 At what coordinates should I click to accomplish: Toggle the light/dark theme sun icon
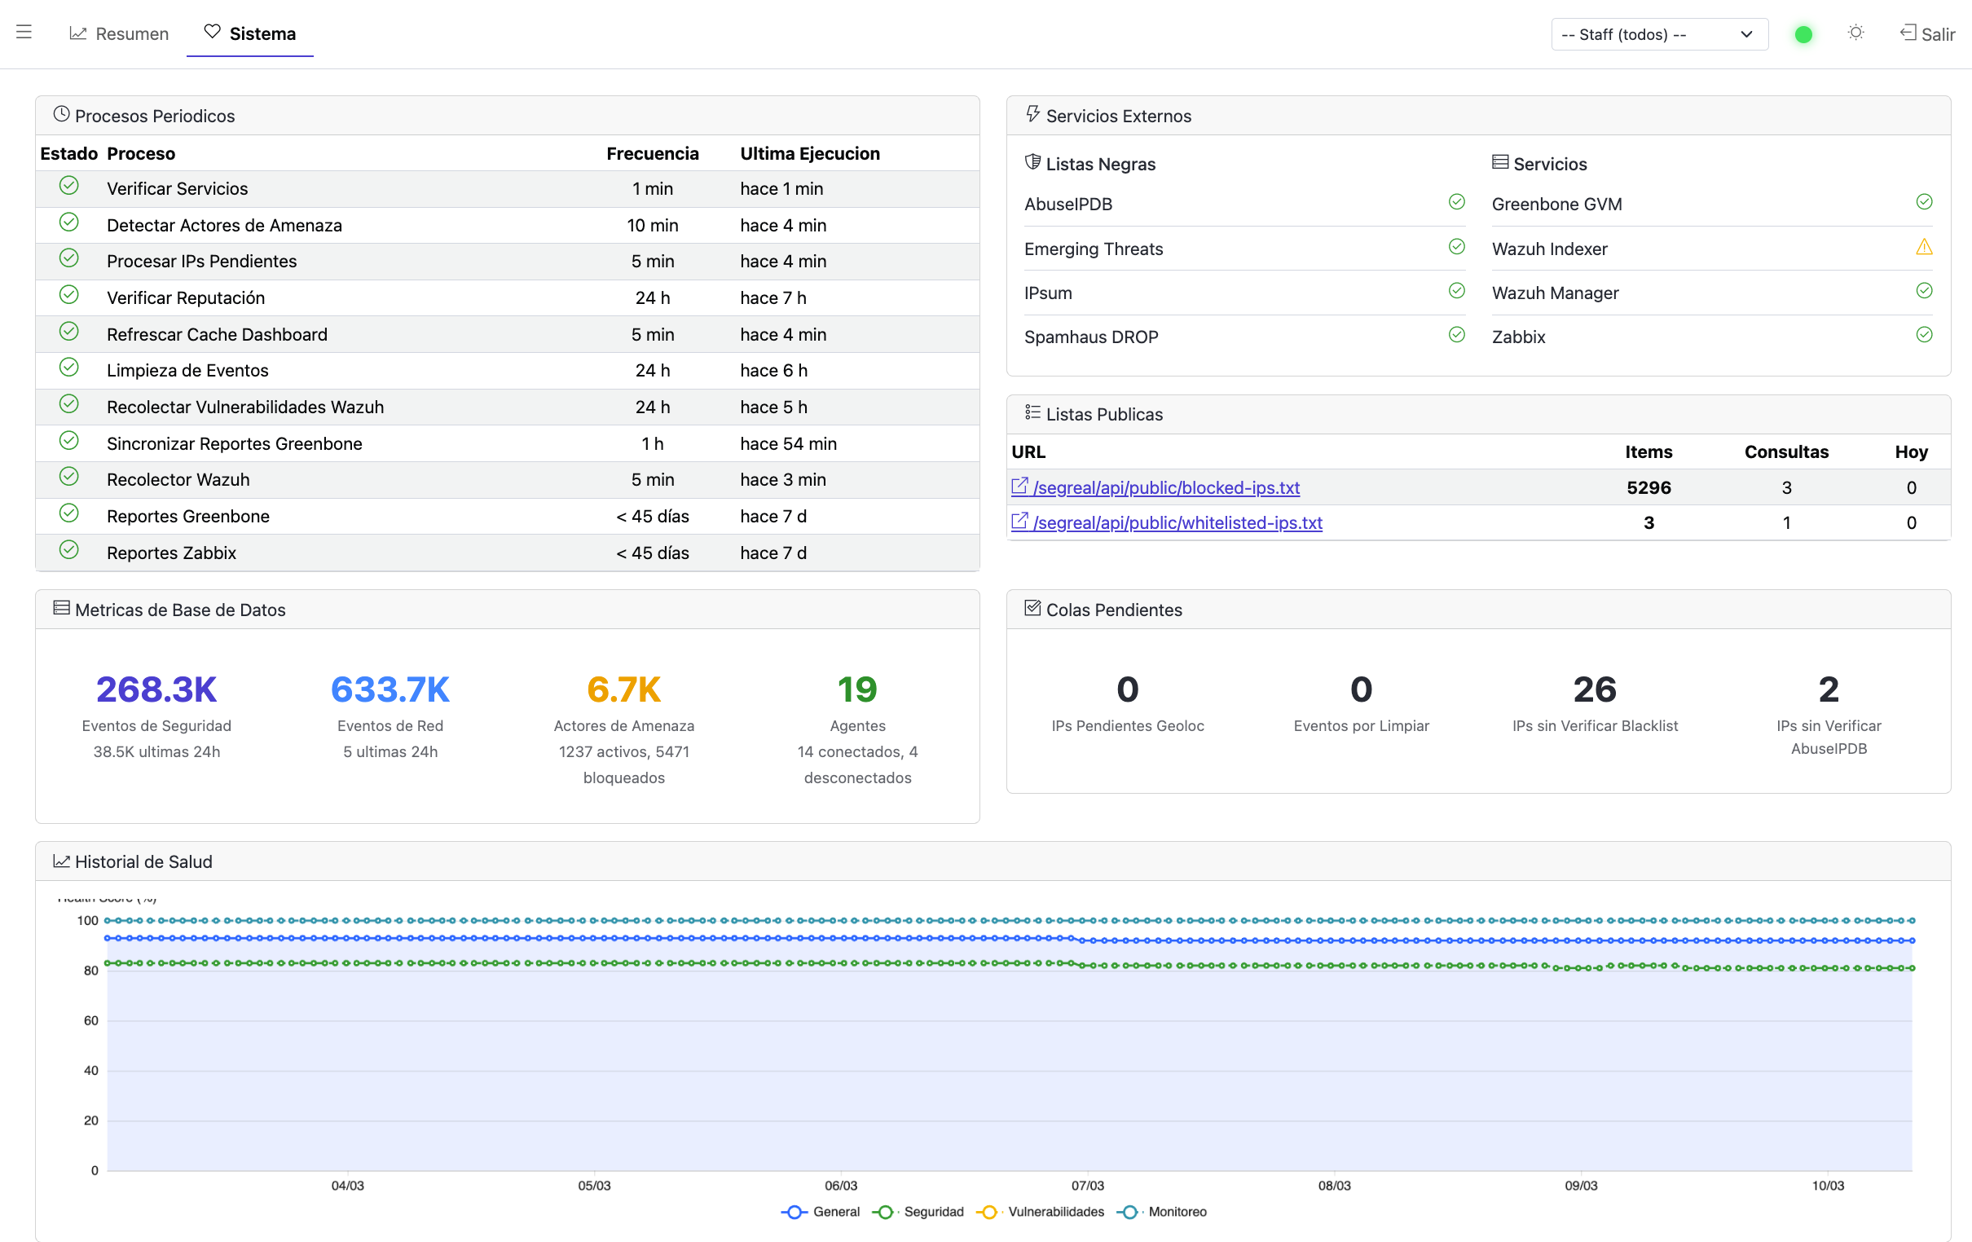[1855, 33]
